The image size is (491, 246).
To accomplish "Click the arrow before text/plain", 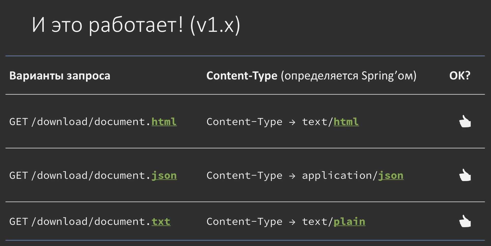I will 292,222.
